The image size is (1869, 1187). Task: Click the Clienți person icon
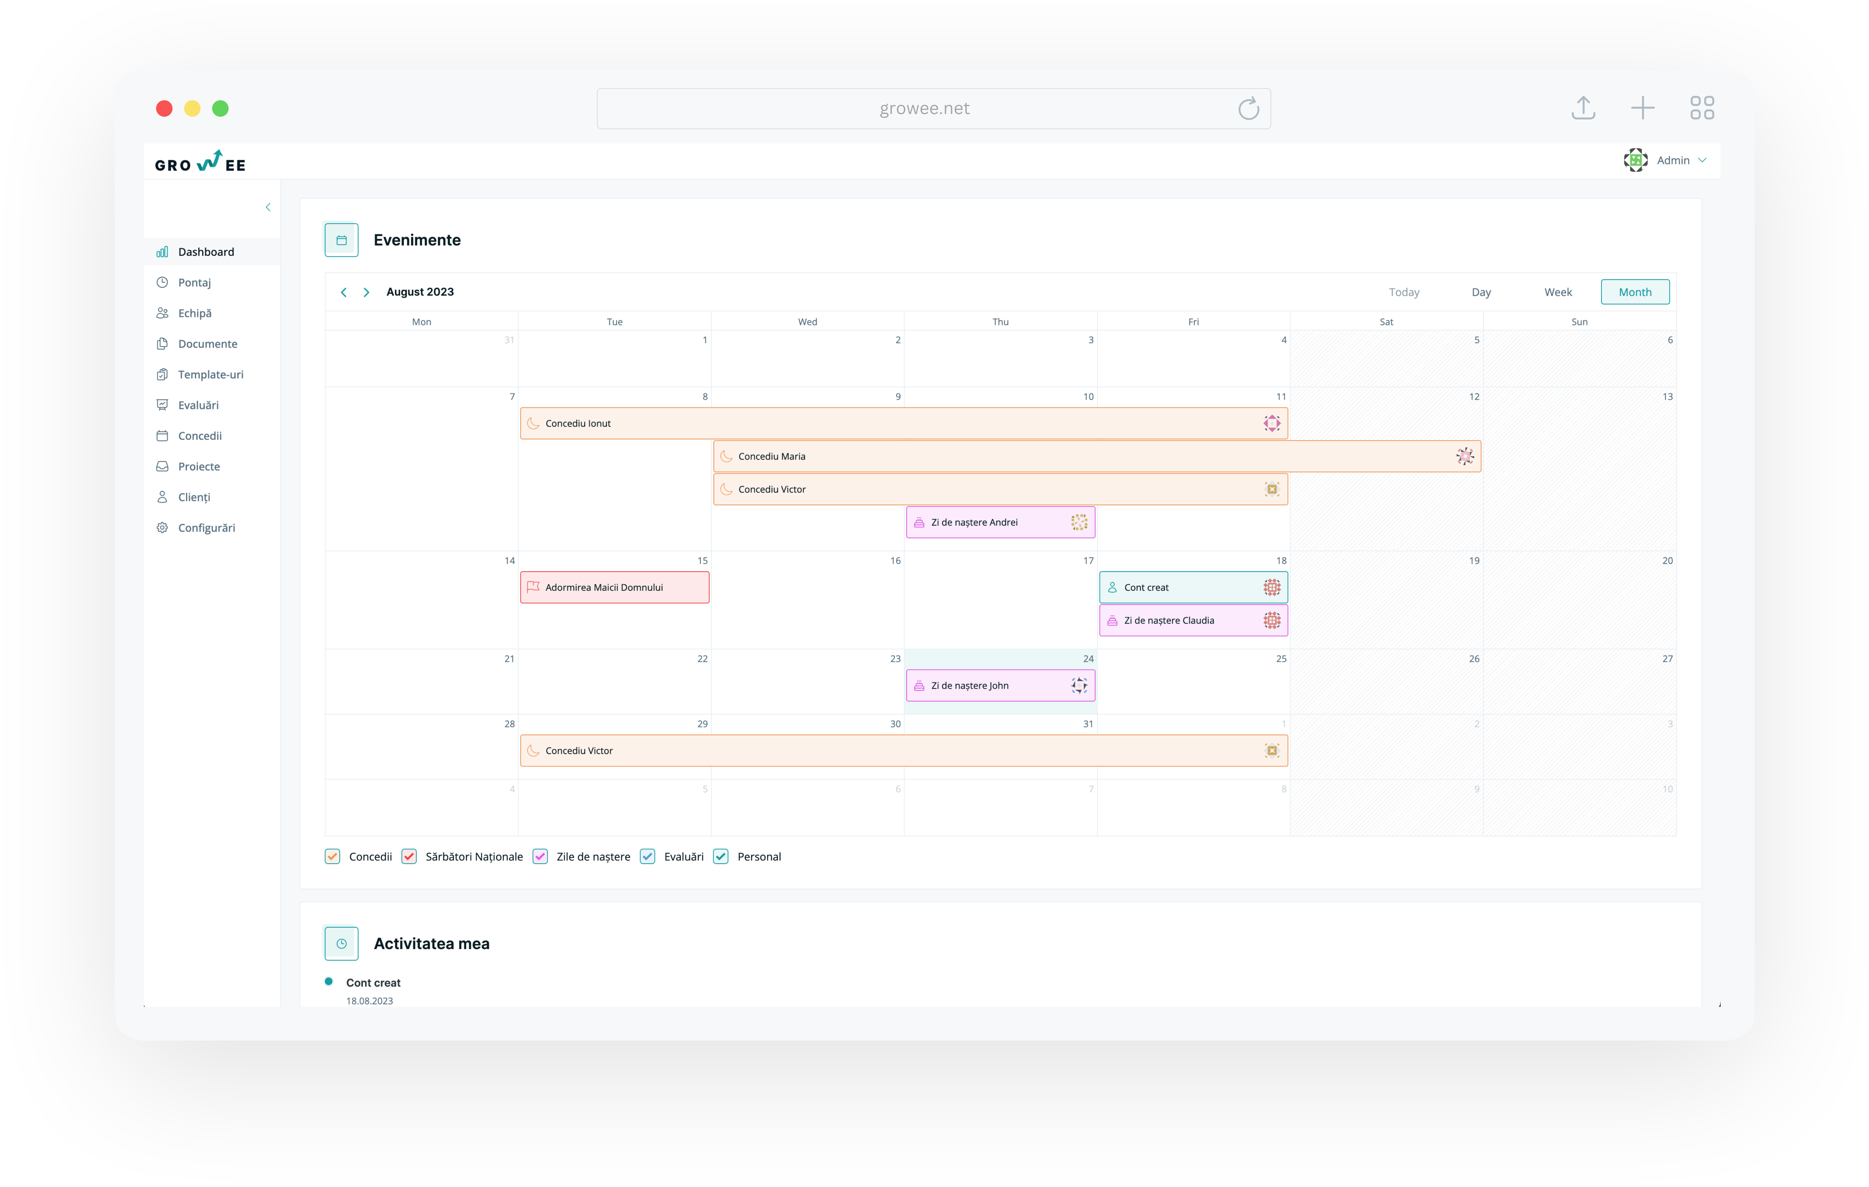(x=162, y=497)
